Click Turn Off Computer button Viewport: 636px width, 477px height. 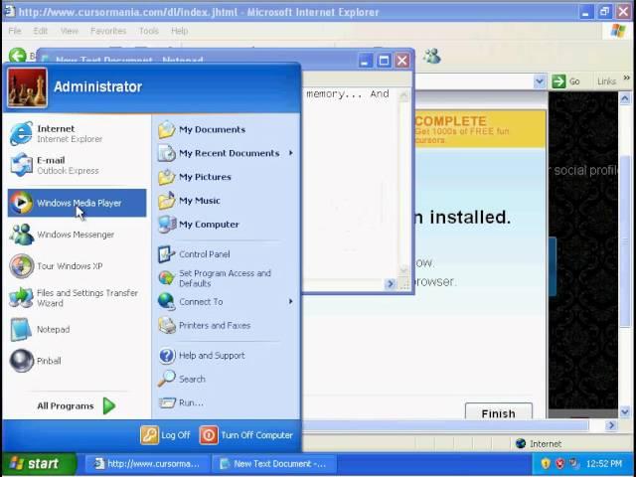tap(245, 435)
